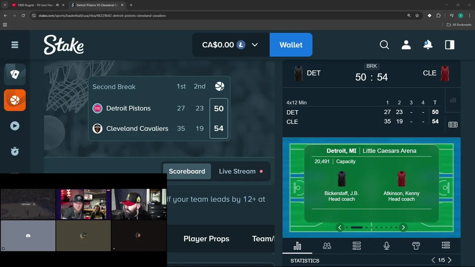
Task: Select the statistics bar chart widget tab
Action: point(297,245)
